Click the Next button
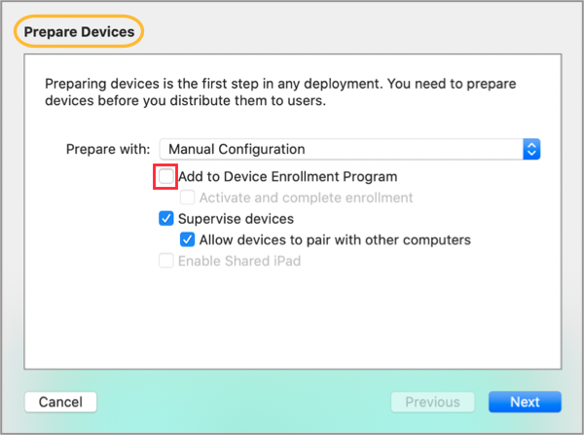The height and width of the screenshot is (435, 584). point(525,402)
